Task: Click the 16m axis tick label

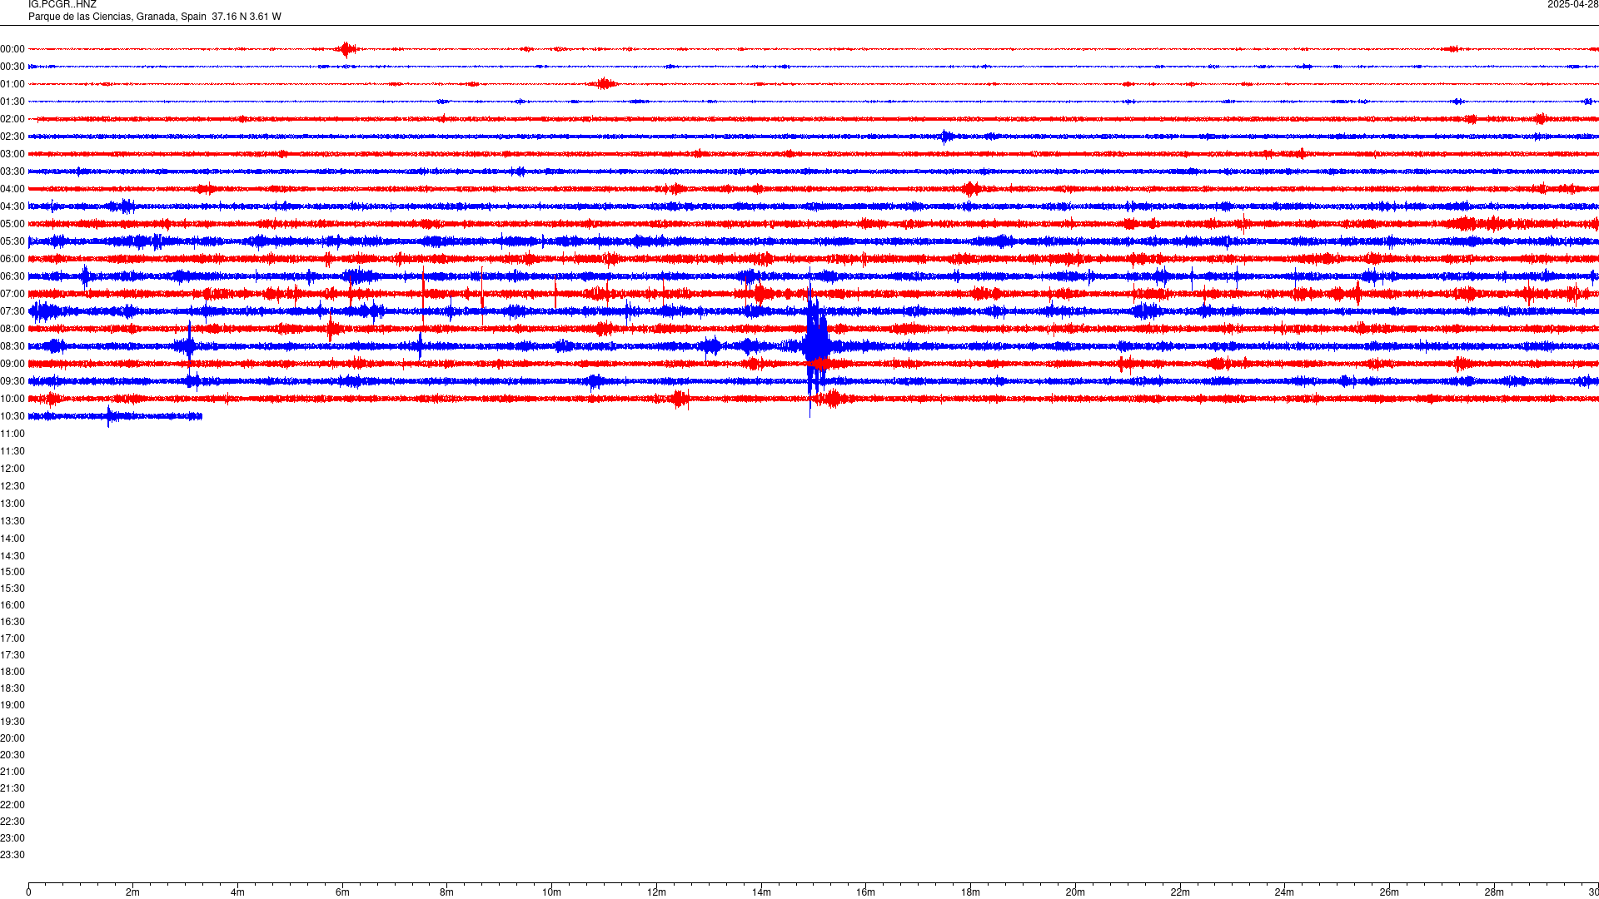Action: [866, 892]
